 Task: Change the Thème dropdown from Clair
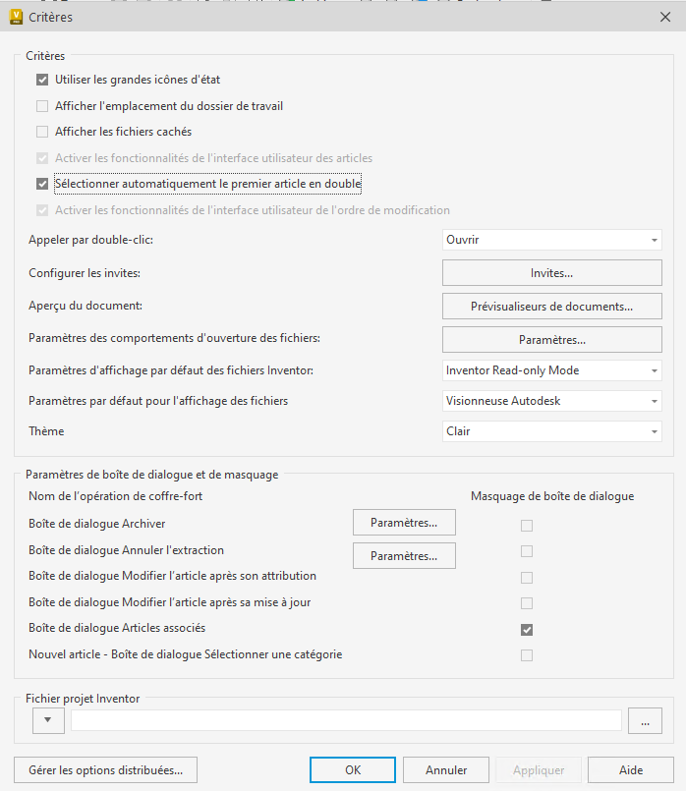[x=551, y=431]
